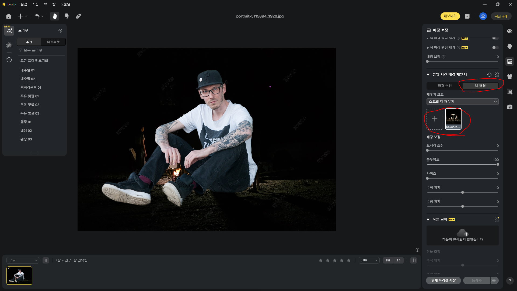The image size is (517, 291).
Task: Open the color adjustment palette panel
Action: point(509,31)
